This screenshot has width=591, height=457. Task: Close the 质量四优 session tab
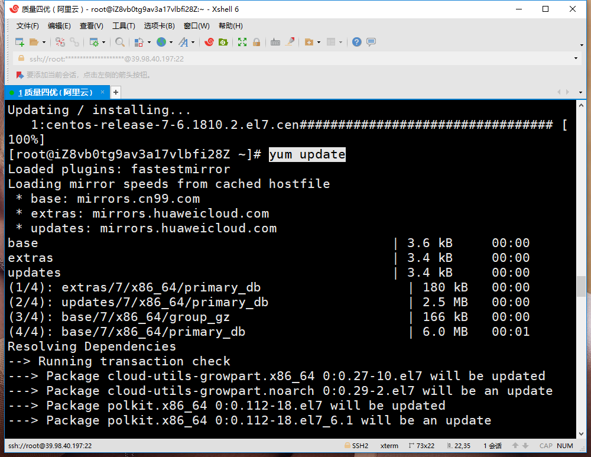103,92
